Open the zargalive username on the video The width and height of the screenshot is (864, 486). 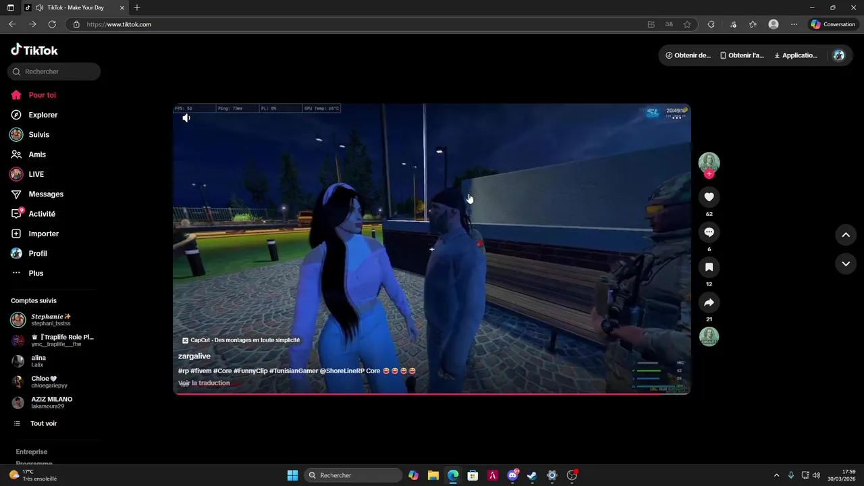click(194, 356)
